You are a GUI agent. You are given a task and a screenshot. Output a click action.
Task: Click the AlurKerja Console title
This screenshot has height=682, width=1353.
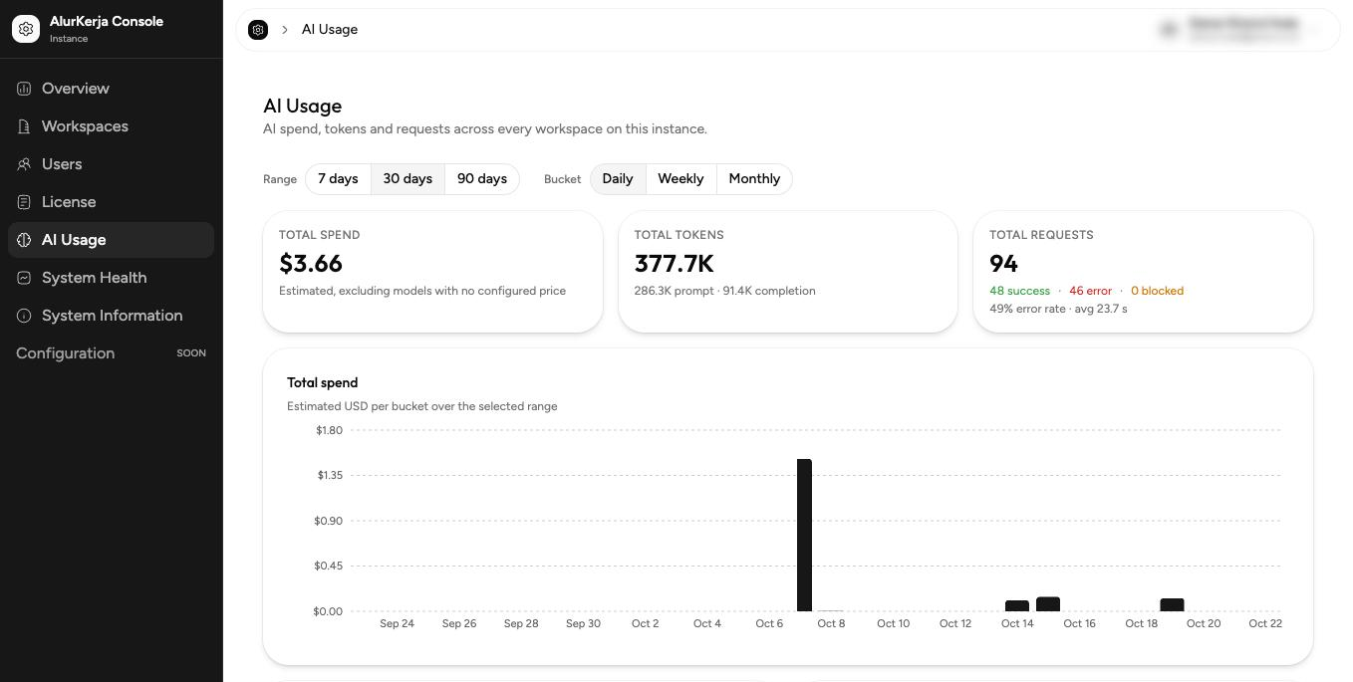point(107,21)
